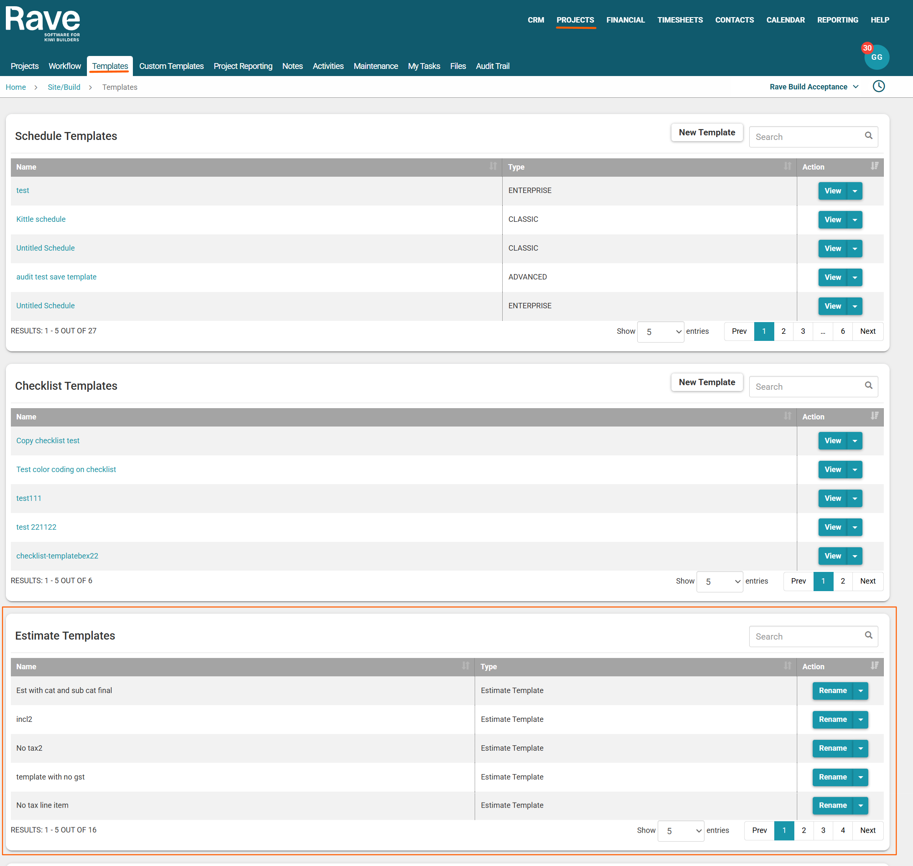
Task: Sort Schedule Templates by Name column icon
Action: [493, 166]
